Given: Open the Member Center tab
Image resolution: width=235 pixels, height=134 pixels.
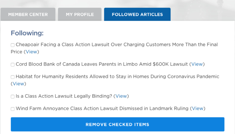Looking at the screenshot, I should (28, 14).
